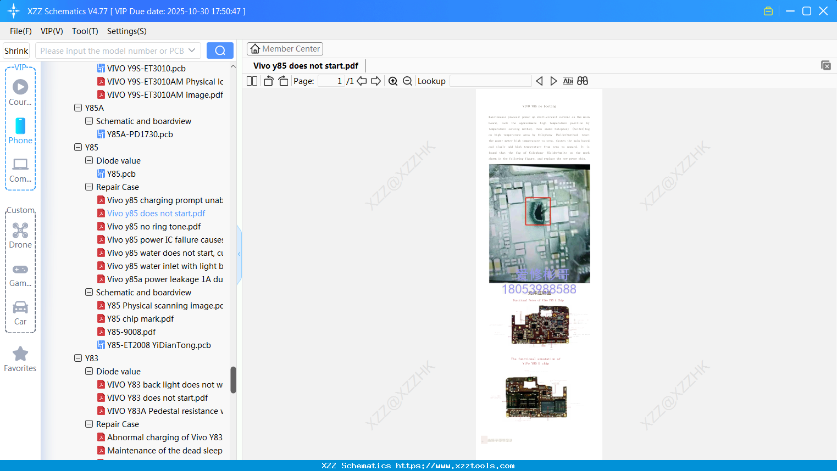
Task: Click the XZZ Schematics logo icon
Action: point(14,11)
